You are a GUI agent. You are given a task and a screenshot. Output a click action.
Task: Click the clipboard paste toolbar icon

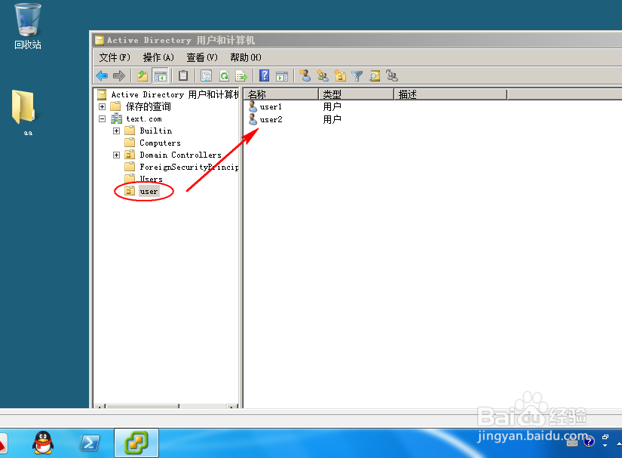click(183, 75)
